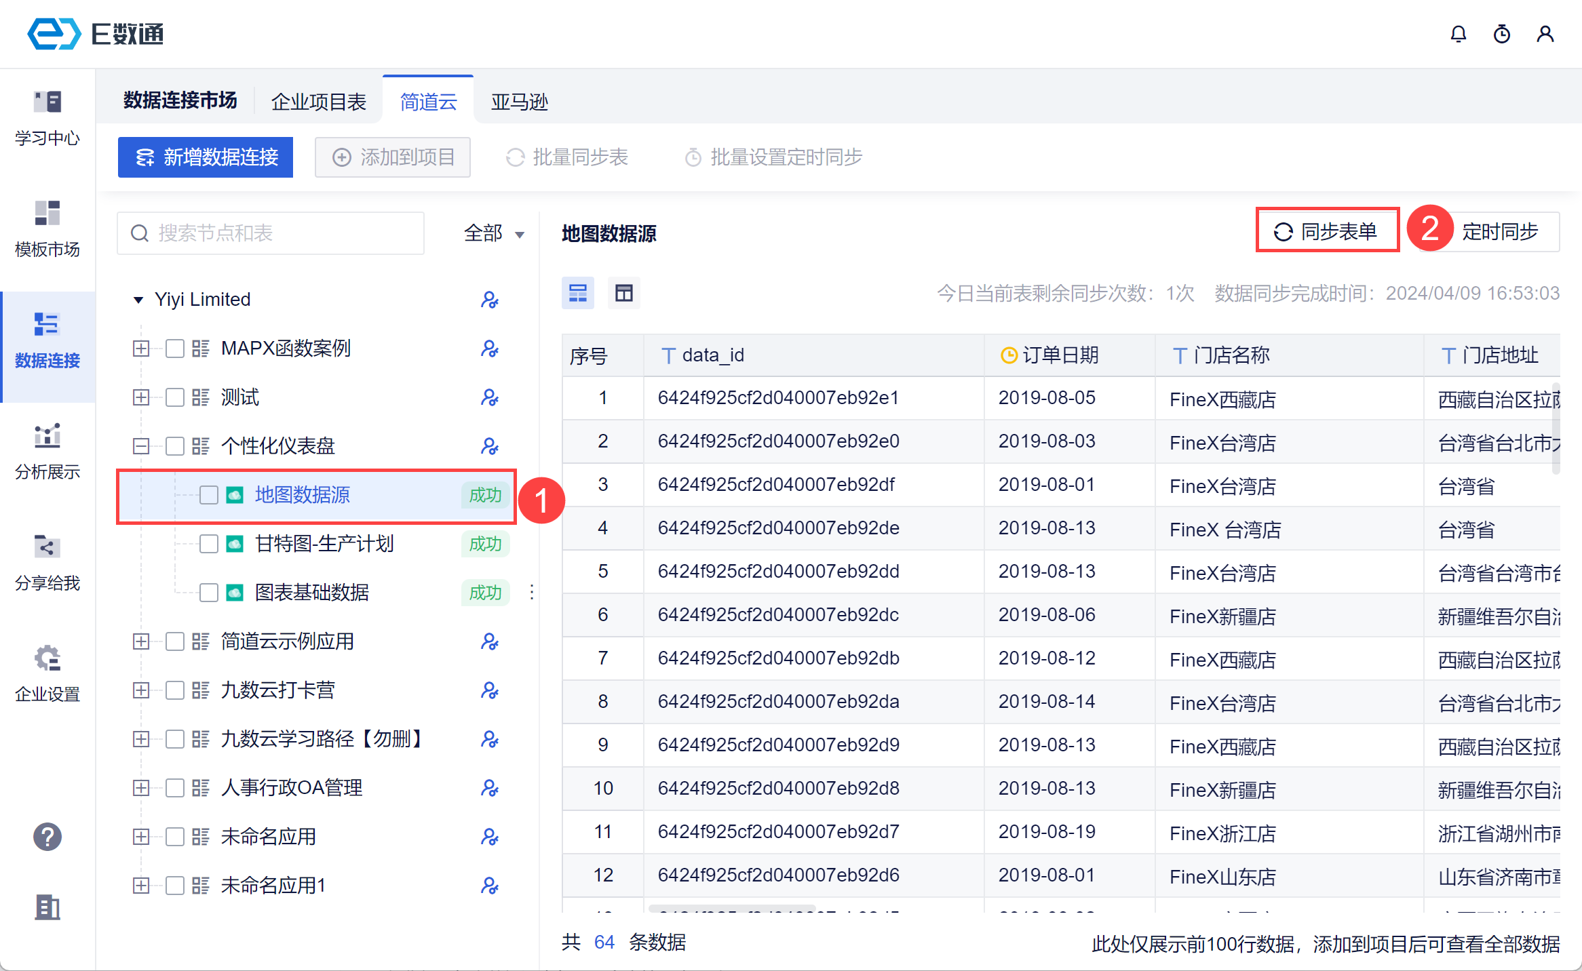Screen dimensions: 1582x971
Task: Click the 搜索节点和表 search field
Action: pos(271,233)
